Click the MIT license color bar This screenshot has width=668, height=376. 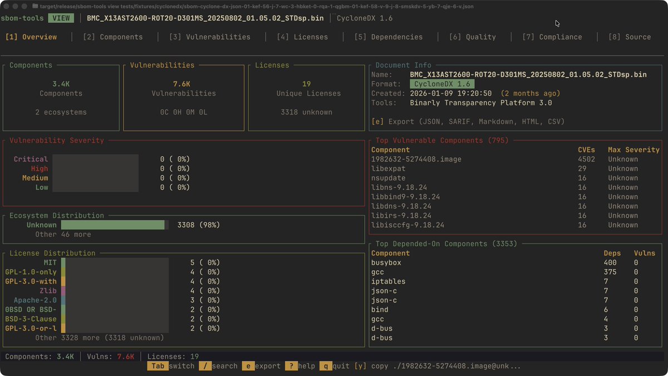coord(63,262)
